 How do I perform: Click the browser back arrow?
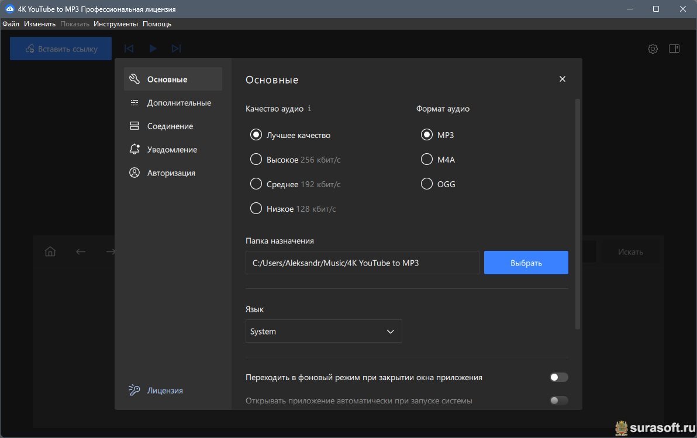point(81,251)
